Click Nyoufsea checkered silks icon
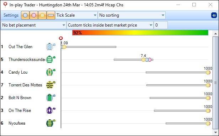The image size is (219, 136). pos(50,123)
